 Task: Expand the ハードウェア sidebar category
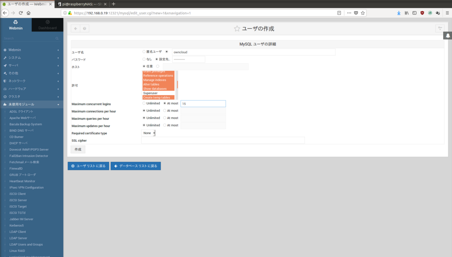coord(32,89)
